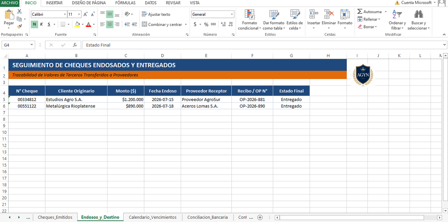Open Formato condicional
The width and height of the screenshot is (448, 222).
249,20
